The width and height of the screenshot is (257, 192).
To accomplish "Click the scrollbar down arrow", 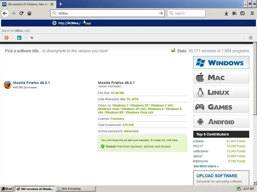I will [x=255, y=183].
